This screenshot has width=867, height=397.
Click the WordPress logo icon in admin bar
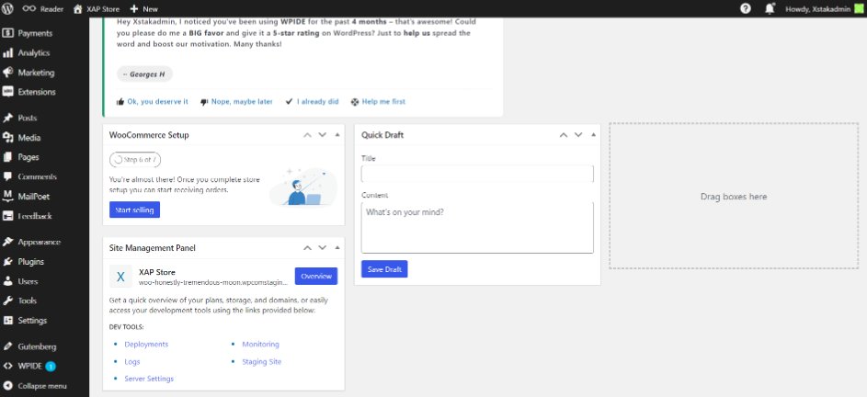pos(9,8)
